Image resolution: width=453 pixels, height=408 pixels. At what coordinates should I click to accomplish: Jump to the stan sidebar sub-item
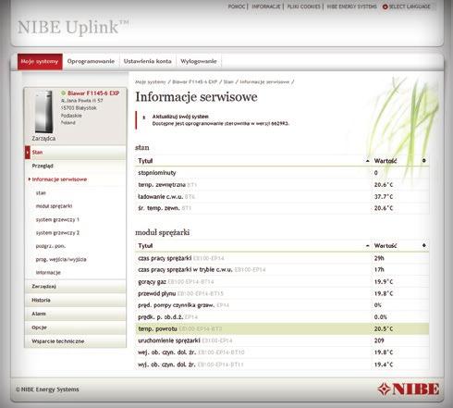(x=41, y=193)
